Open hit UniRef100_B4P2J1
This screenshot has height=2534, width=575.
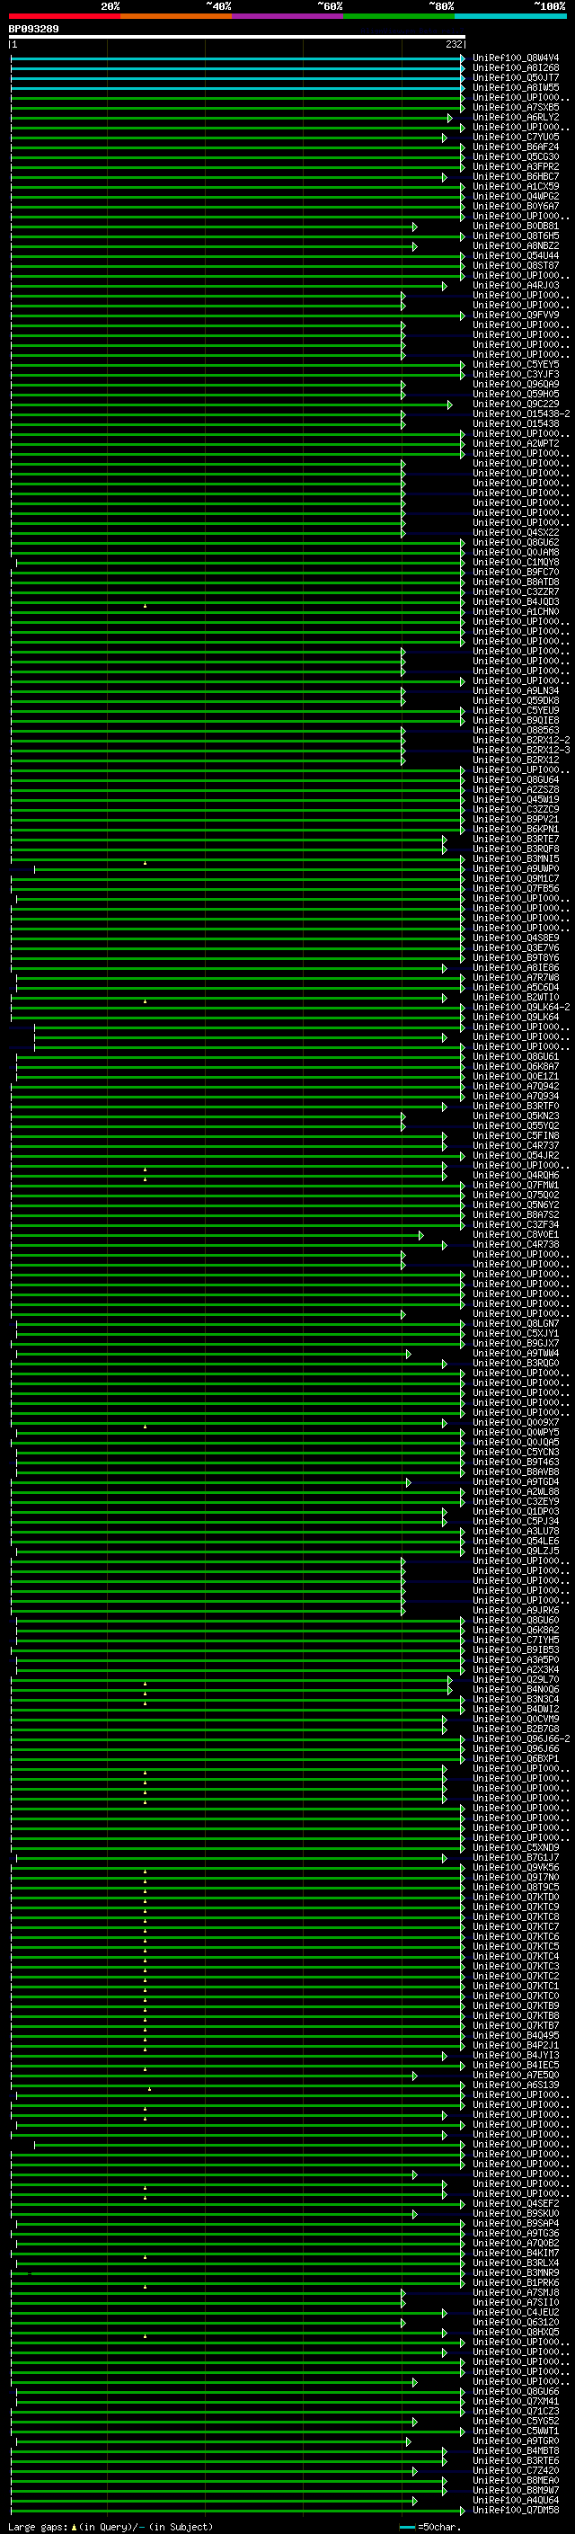(516, 2044)
